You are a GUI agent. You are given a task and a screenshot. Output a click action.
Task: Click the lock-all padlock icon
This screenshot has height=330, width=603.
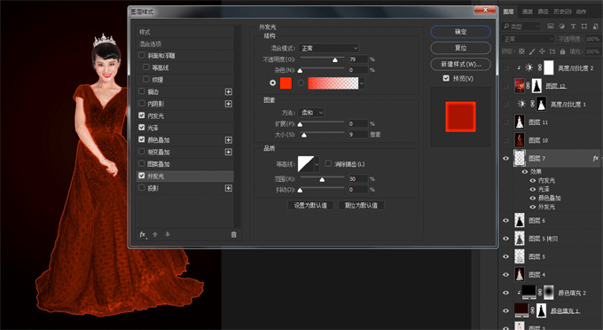tap(562, 51)
